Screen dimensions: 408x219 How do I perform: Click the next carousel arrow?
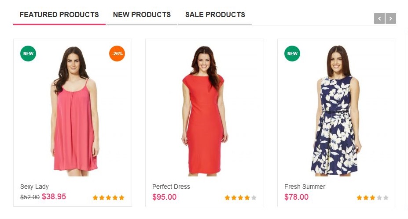[x=391, y=18]
